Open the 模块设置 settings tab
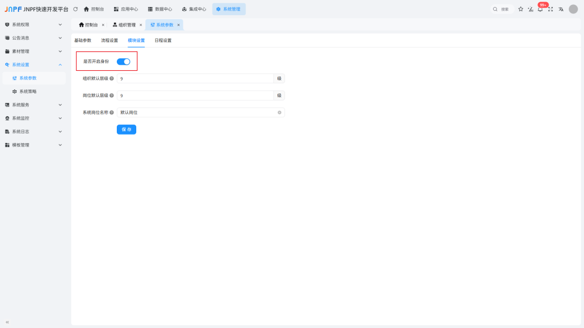The height and width of the screenshot is (328, 584). click(x=136, y=40)
